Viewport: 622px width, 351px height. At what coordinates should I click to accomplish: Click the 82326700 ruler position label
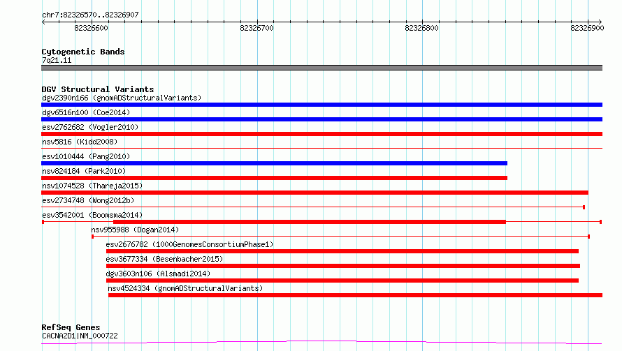256,28
